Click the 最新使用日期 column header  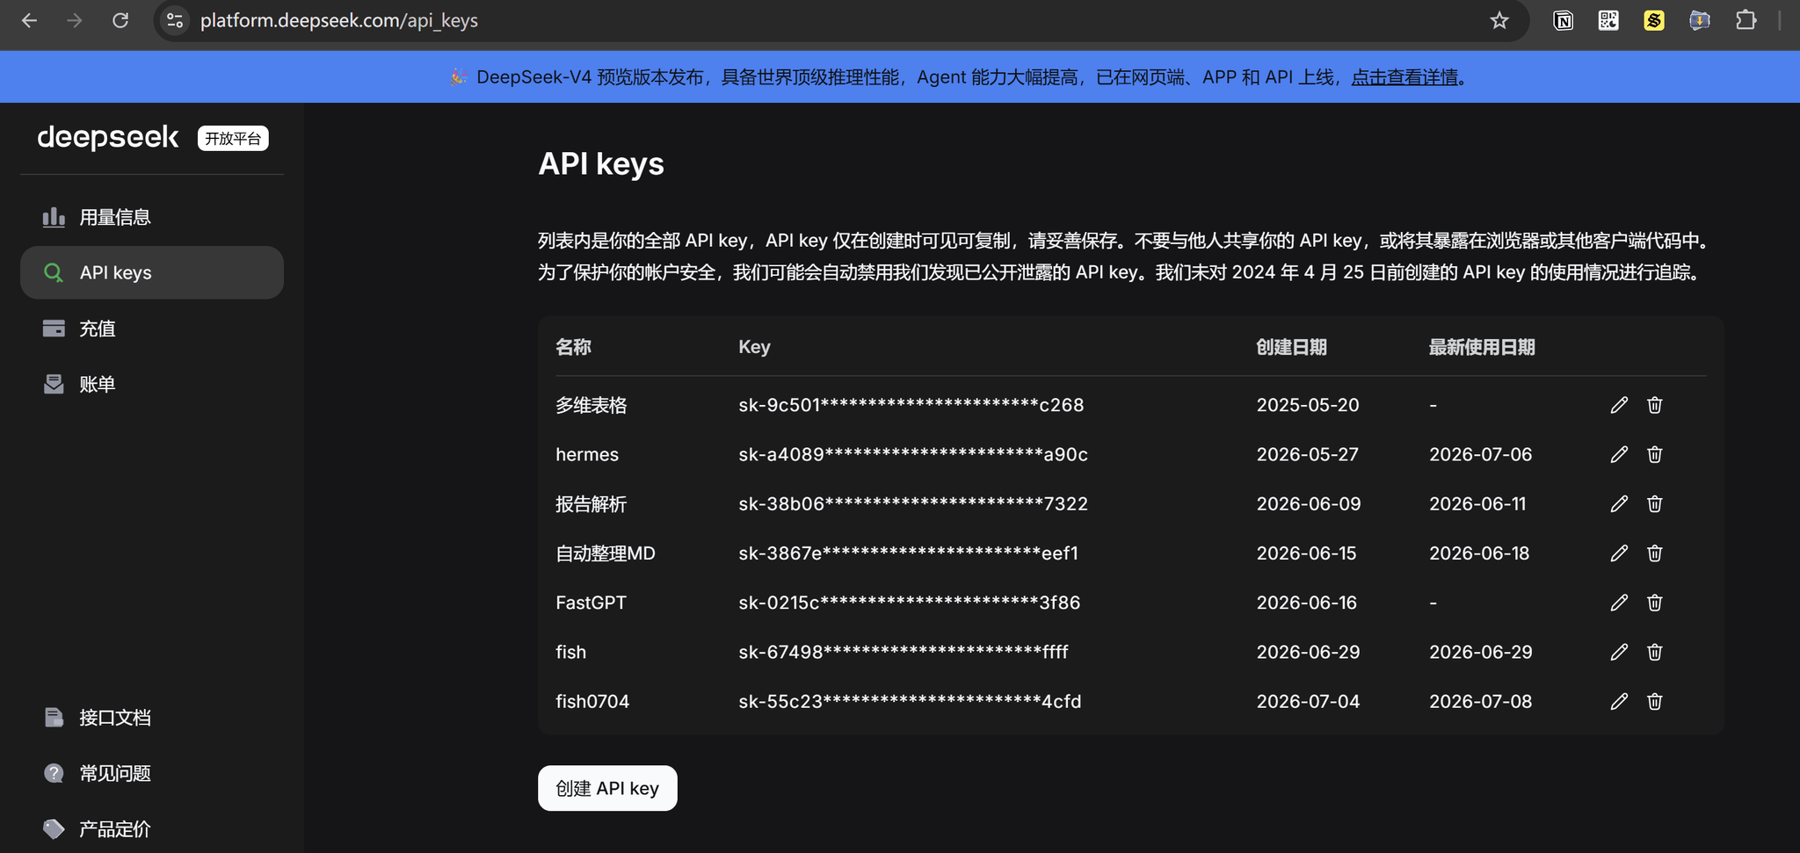click(1482, 347)
